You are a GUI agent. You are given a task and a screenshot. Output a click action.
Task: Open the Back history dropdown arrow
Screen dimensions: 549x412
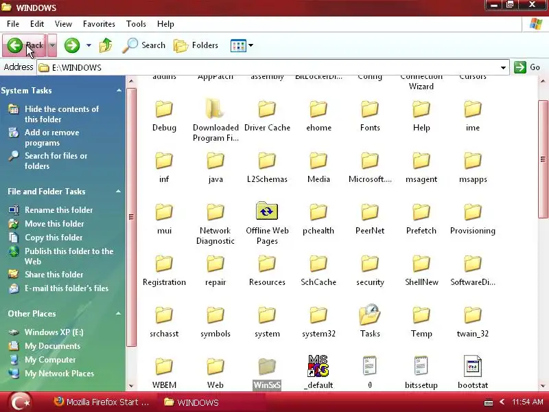tap(52, 45)
